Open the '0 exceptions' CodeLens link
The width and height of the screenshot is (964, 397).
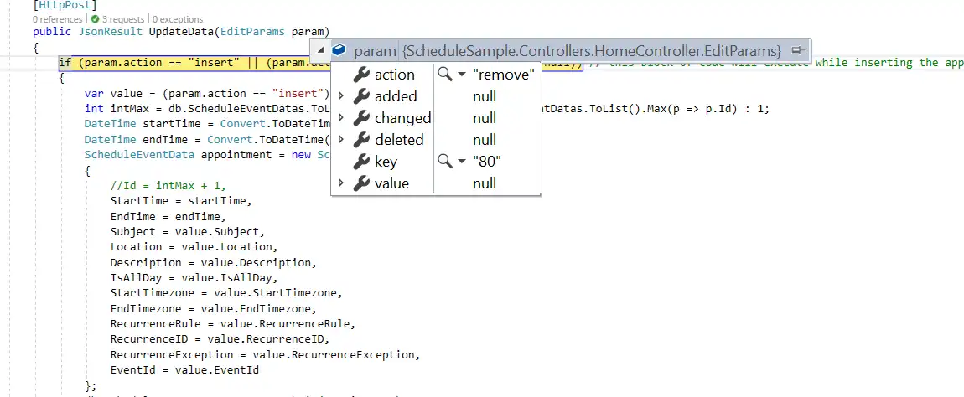point(179,19)
